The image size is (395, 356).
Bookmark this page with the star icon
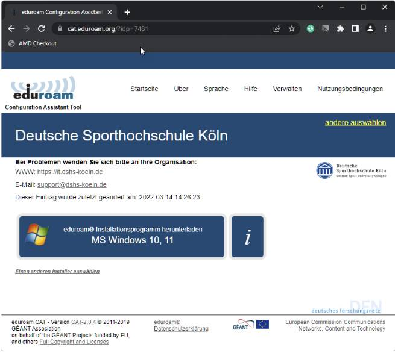292,29
